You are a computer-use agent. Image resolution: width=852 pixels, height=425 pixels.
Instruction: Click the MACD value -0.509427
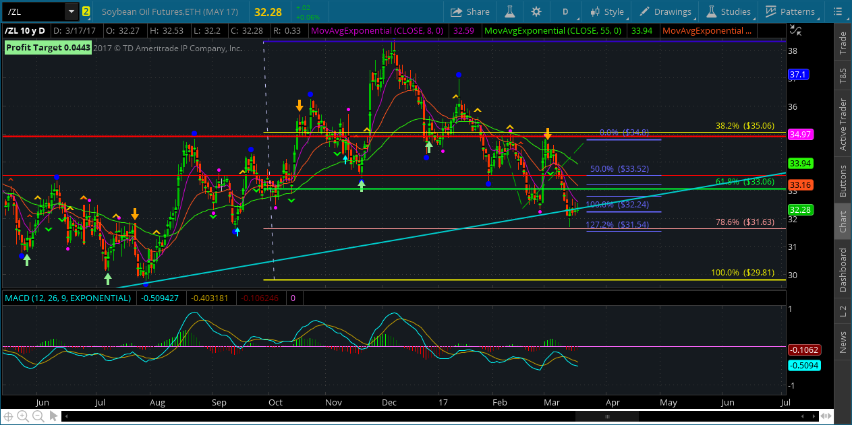point(161,297)
